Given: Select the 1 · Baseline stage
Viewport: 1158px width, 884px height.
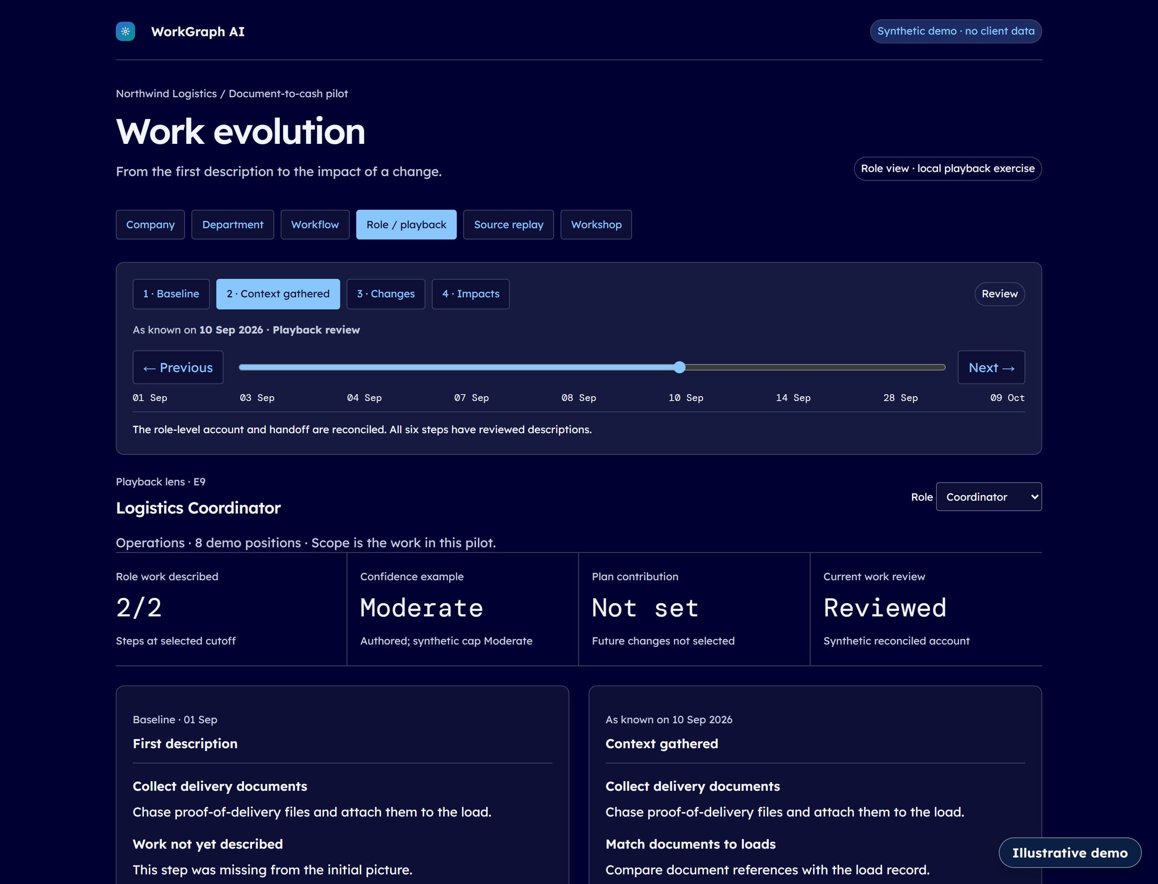Looking at the screenshot, I should [x=171, y=294].
